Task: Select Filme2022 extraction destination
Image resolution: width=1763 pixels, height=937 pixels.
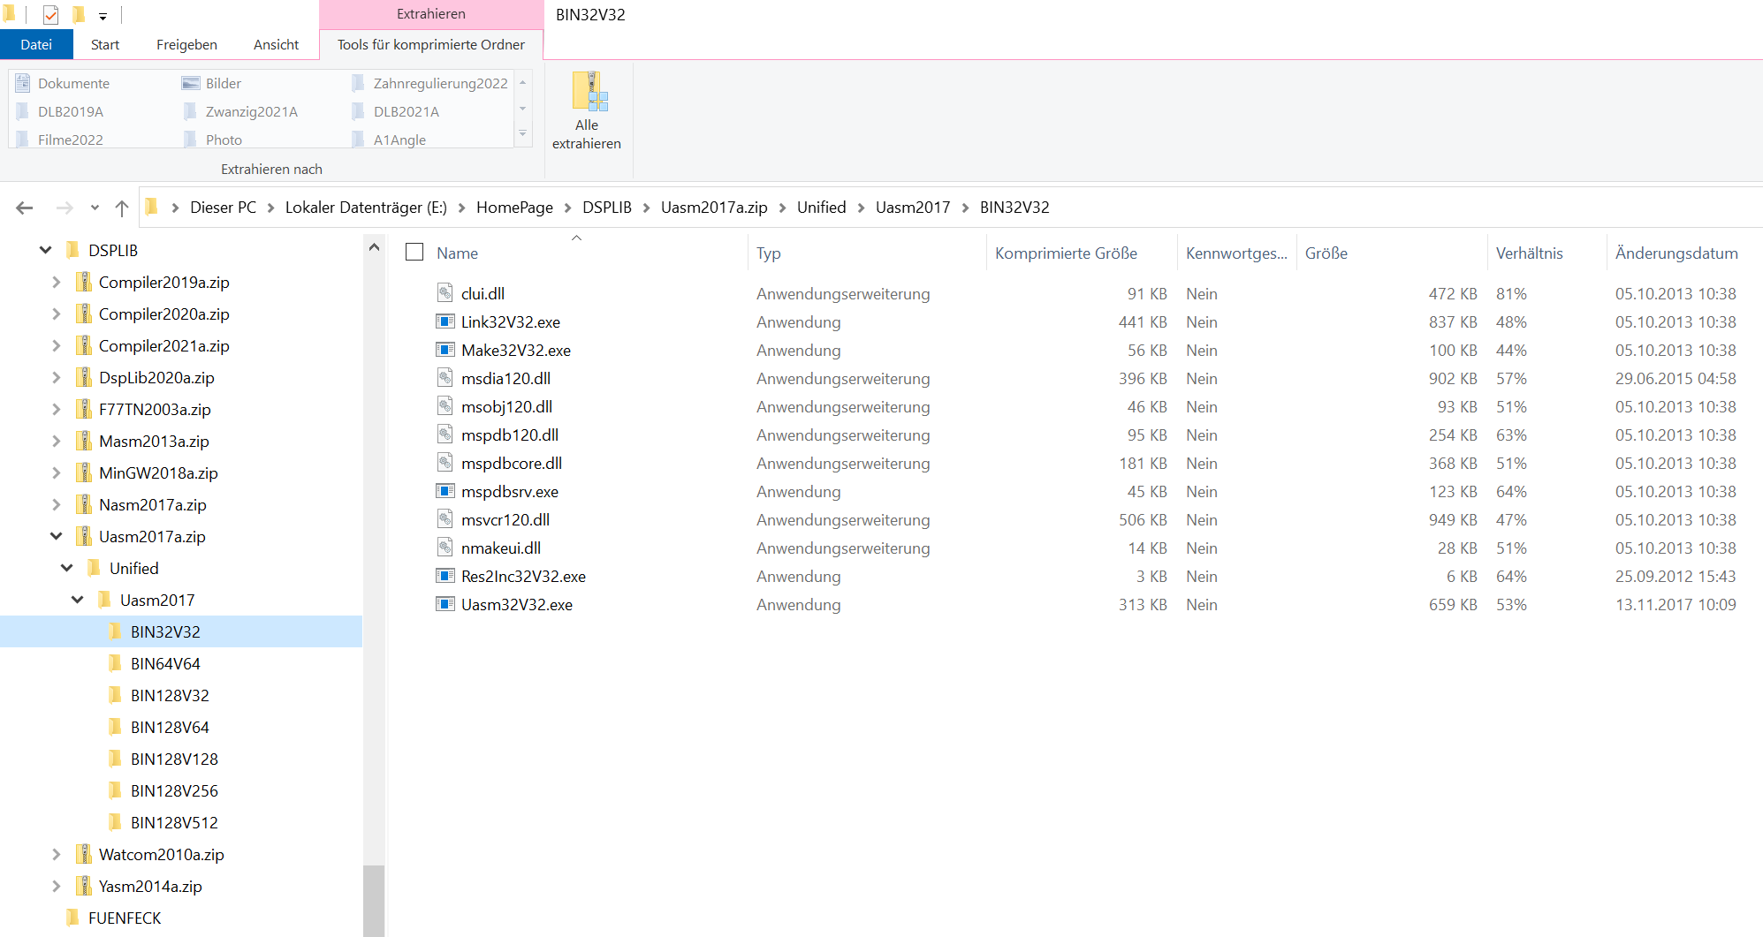Action: 60,140
